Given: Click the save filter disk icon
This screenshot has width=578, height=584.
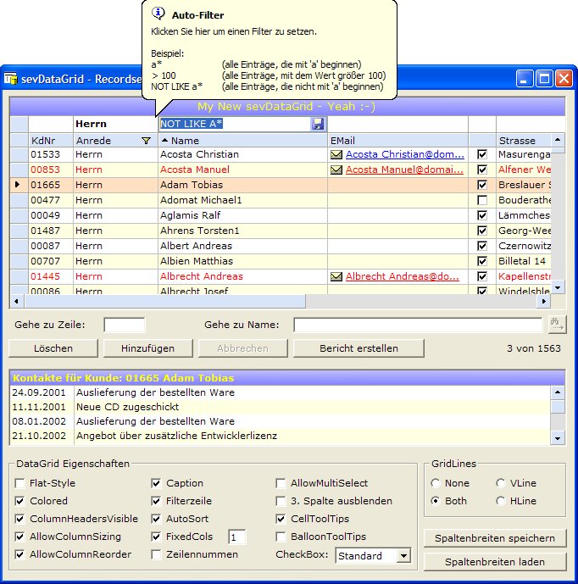Looking at the screenshot, I should pos(318,124).
